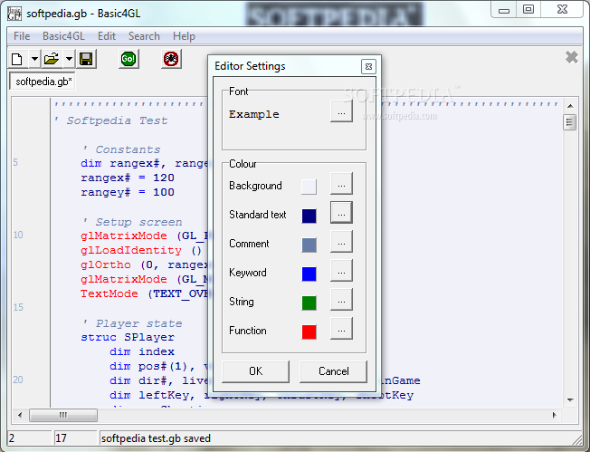Screen dimensions: 590x452
Task: Click code line 'rangey# = 100'
Action: (x=128, y=192)
